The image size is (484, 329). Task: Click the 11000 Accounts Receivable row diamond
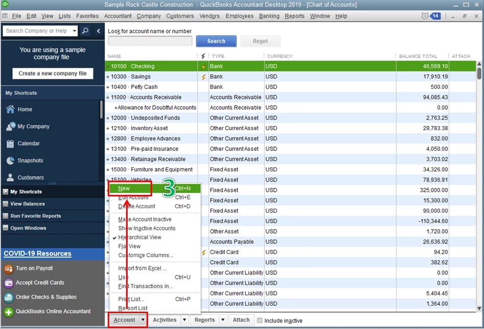108,97
